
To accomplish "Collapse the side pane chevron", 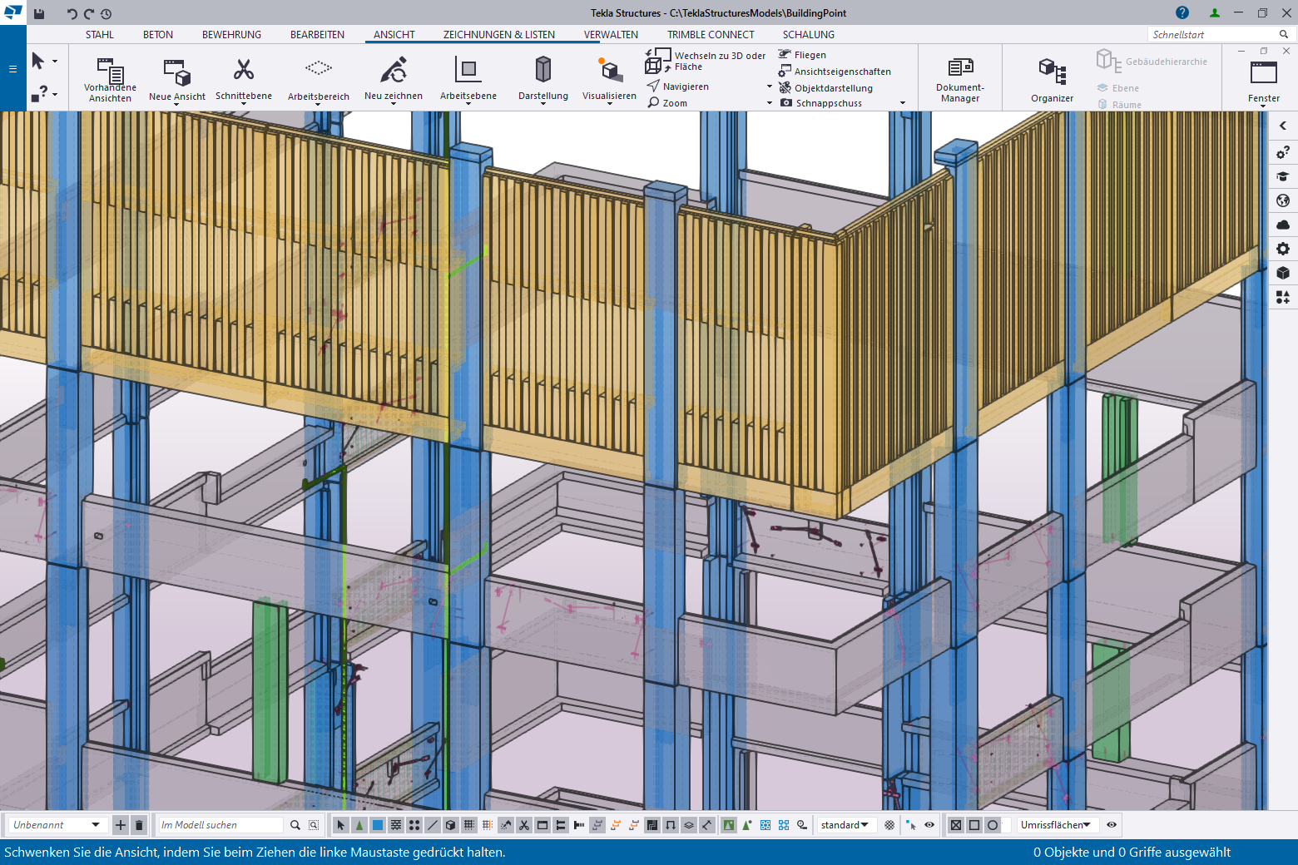I will pos(1283,126).
